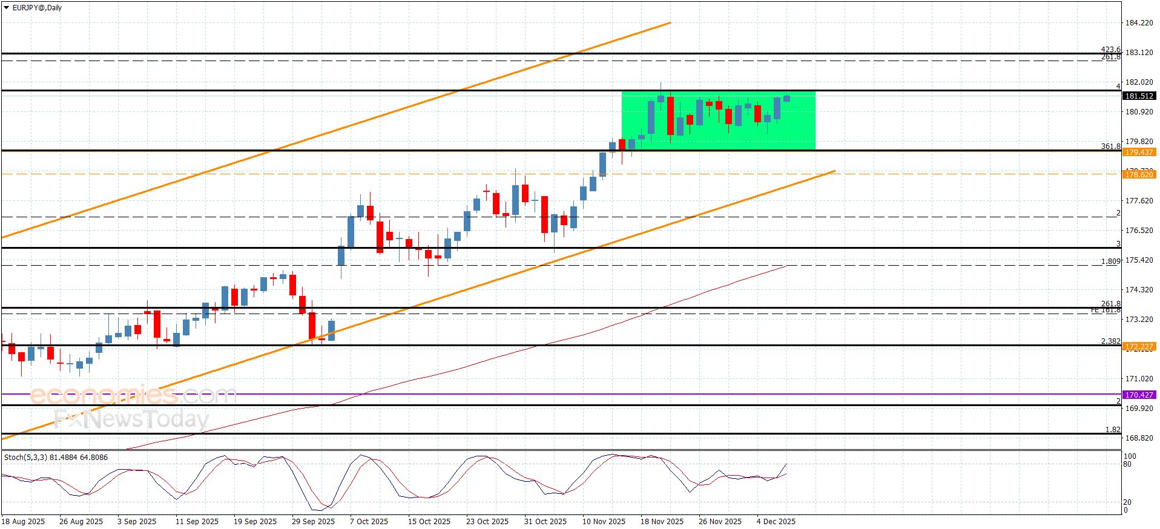Click the triangle arrow beside EURJPY@,Daily title
Viewport: 1160px width, 529px height.
coord(7,8)
